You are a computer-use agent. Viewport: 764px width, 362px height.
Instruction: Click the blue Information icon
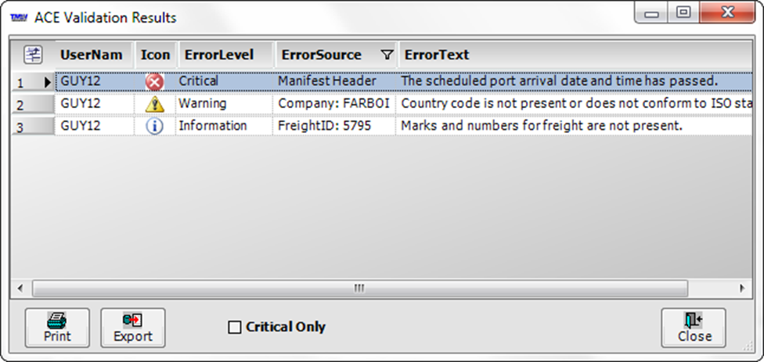coord(154,126)
